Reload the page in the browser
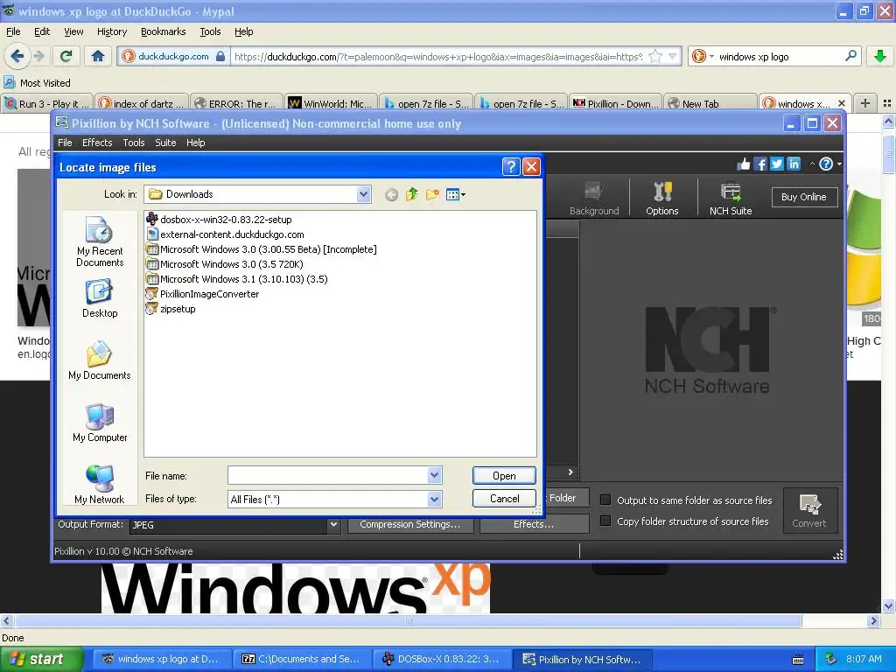 click(66, 56)
